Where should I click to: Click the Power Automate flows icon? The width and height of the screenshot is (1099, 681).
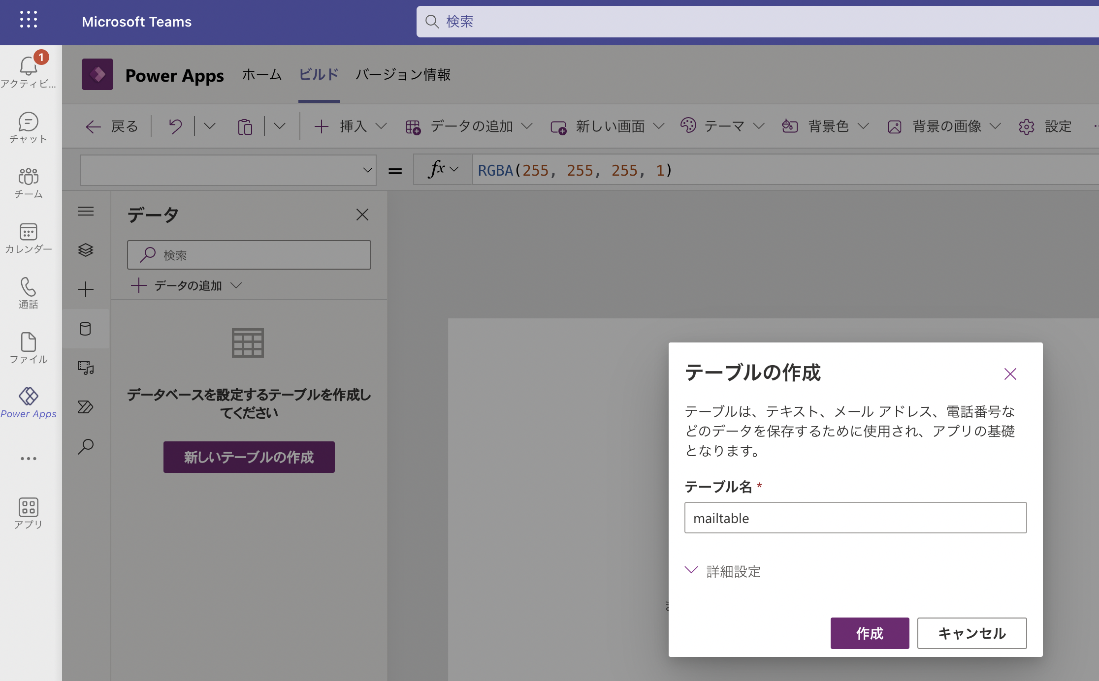click(86, 407)
